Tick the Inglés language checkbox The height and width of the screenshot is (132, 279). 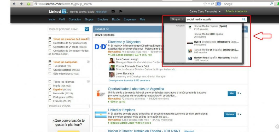click(x=50, y=85)
